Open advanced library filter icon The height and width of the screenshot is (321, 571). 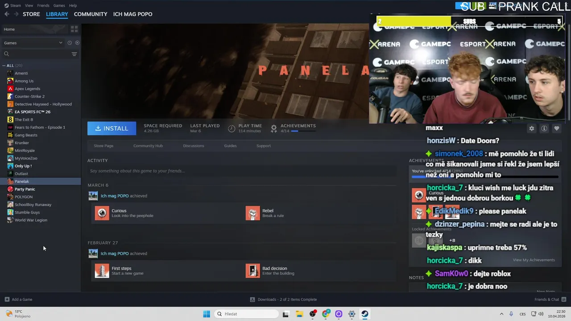[74, 54]
